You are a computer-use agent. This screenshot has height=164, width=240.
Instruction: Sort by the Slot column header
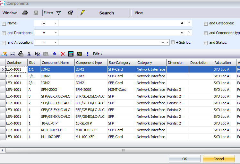pyautogui.click(x=34, y=63)
